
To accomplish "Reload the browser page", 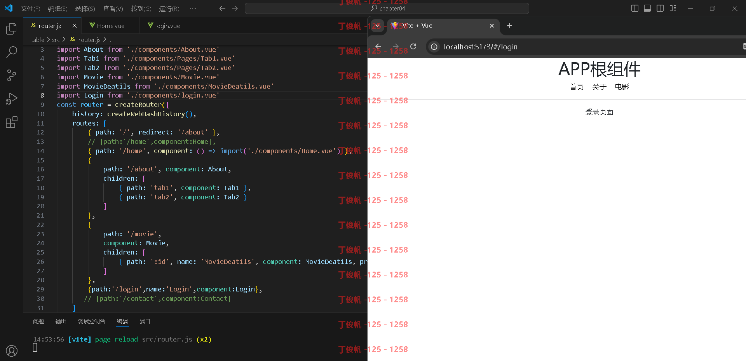I will click(x=413, y=47).
